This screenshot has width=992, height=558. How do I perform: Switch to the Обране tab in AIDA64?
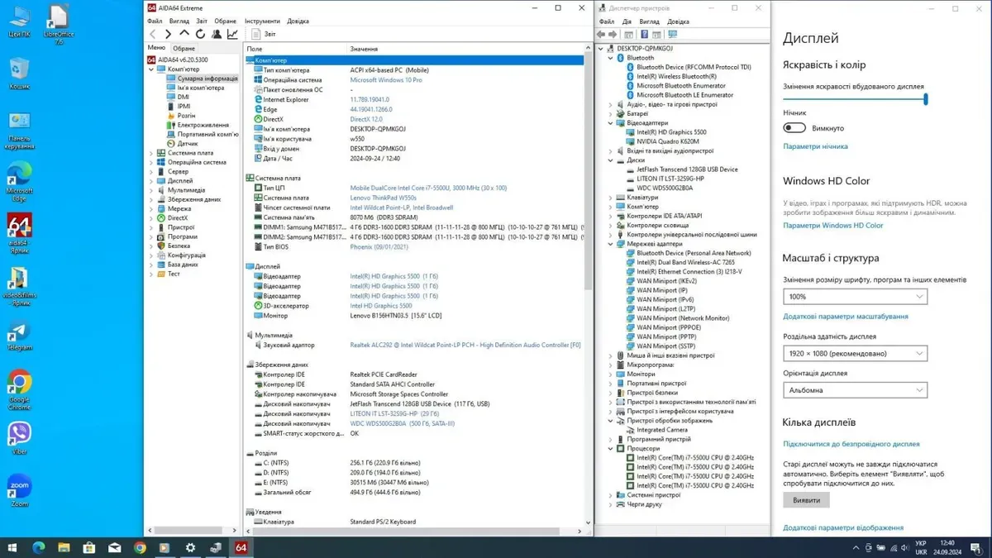[184, 49]
